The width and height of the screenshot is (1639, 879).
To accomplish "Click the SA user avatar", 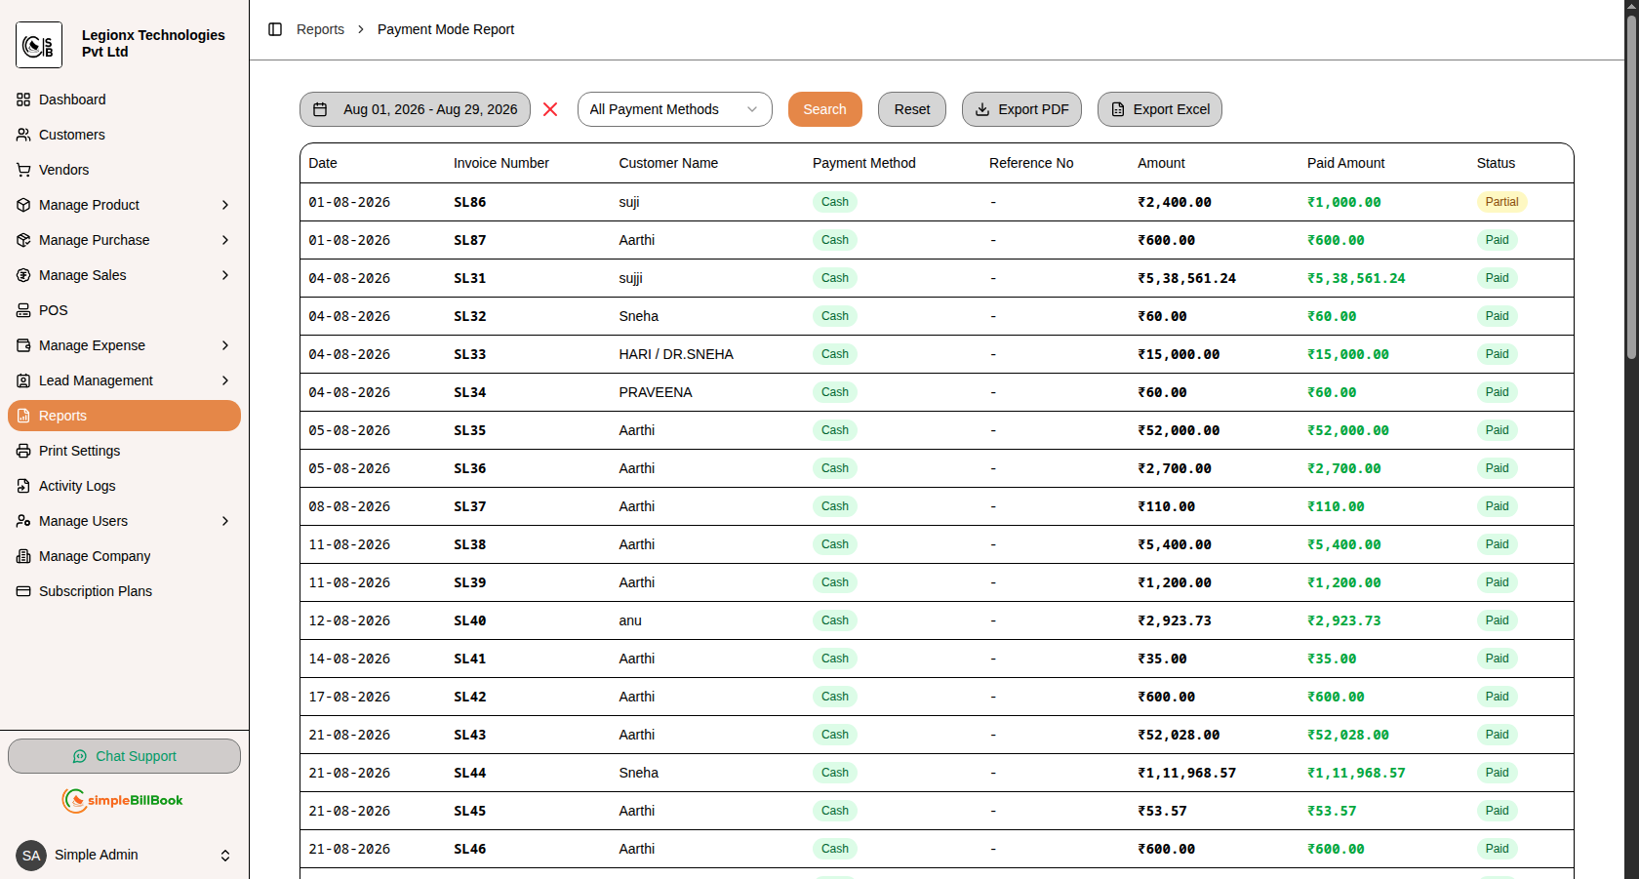I will (31, 856).
